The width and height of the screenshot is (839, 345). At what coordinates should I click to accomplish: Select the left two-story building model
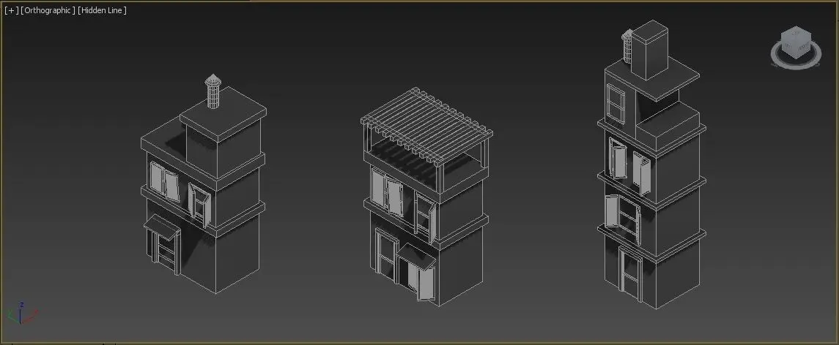coord(203,184)
